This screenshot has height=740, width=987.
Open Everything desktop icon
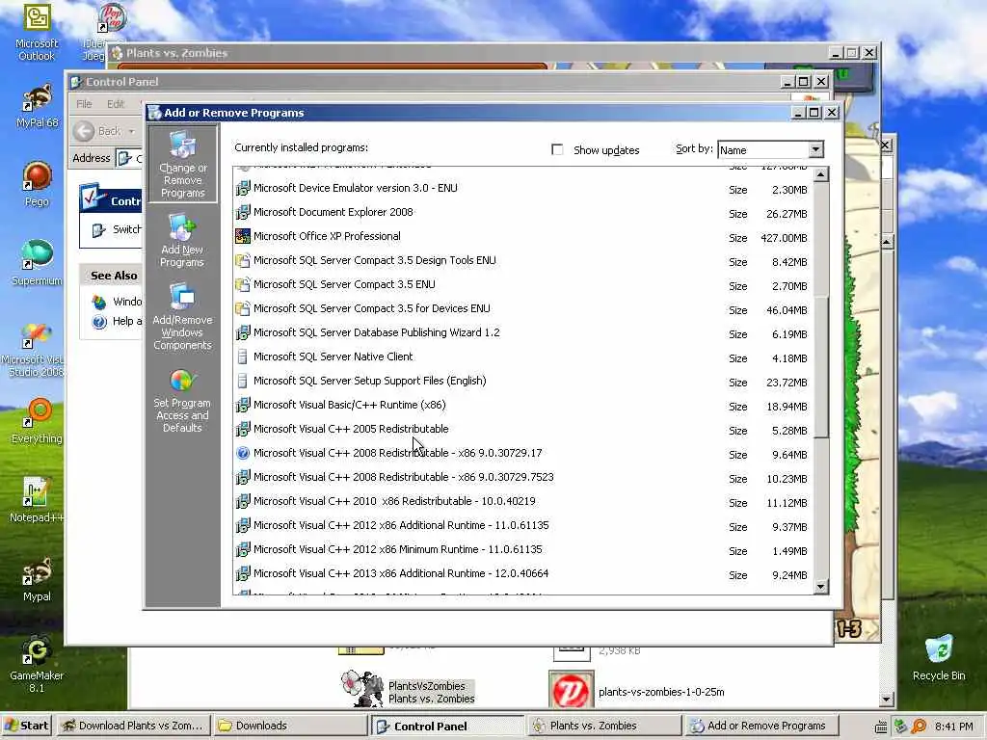click(x=37, y=420)
